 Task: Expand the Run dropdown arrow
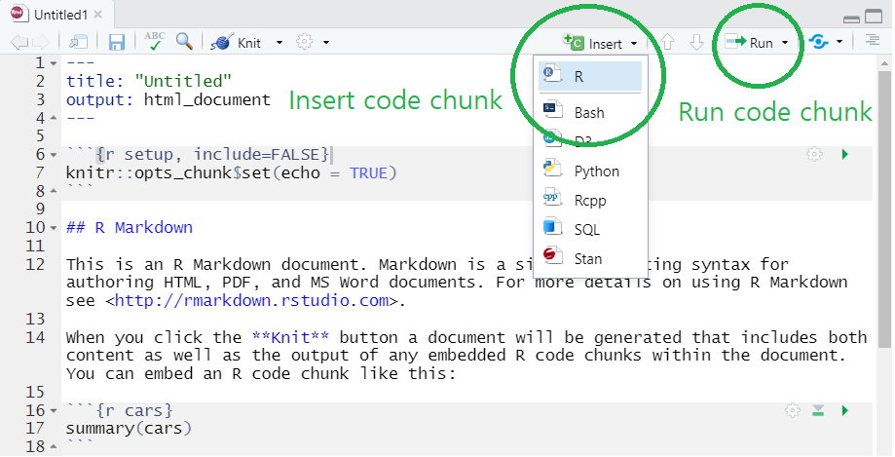(x=785, y=43)
